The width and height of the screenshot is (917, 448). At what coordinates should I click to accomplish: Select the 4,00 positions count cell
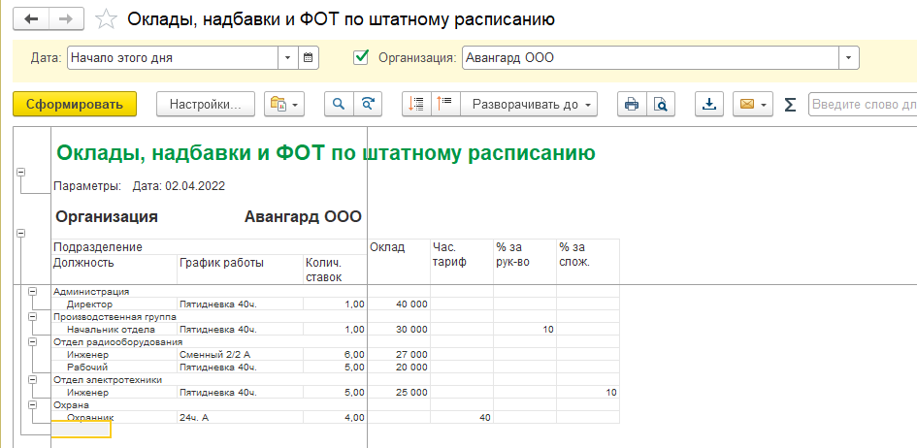pyautogui.click(x=335, y=417)
